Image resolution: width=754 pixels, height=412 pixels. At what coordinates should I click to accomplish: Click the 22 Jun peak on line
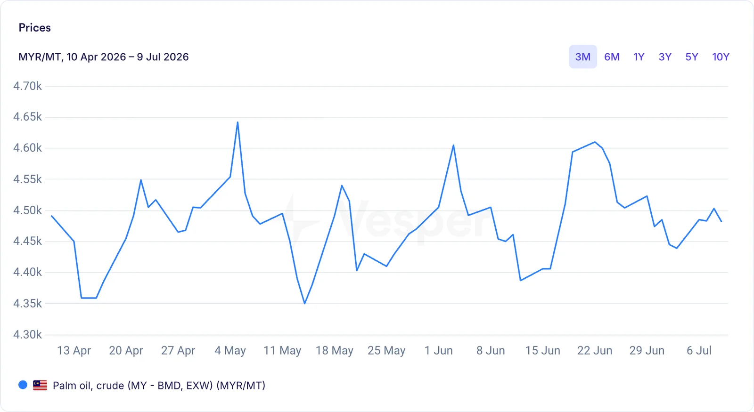click(x=595, y=142)
